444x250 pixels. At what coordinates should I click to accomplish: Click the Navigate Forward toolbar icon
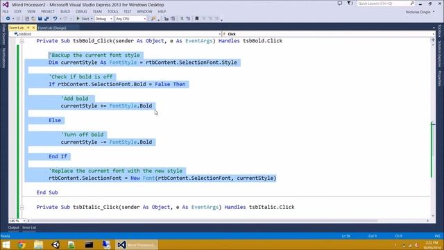point(18,19)
